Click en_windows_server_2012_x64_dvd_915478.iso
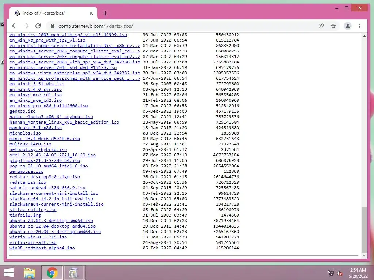Screen dimensions: 374x280 [x=63, y=67]
